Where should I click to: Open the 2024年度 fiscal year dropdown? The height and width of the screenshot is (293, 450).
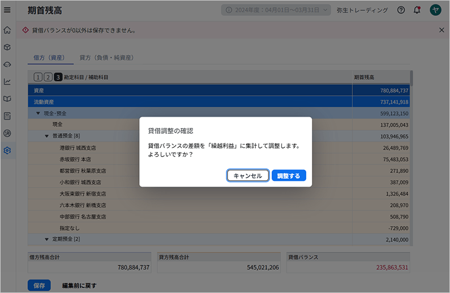[x=276, y=10]
